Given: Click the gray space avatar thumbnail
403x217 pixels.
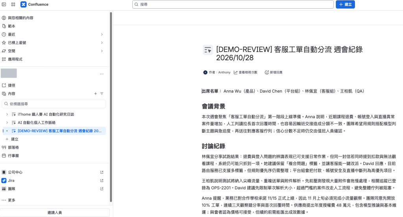Looking at the screenshot, I should click(9, 73).
